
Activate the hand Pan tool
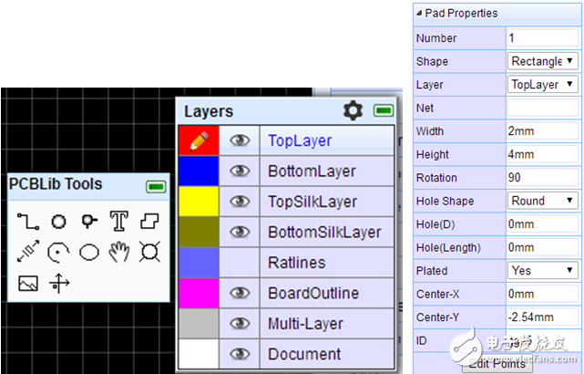pos(118,253)
